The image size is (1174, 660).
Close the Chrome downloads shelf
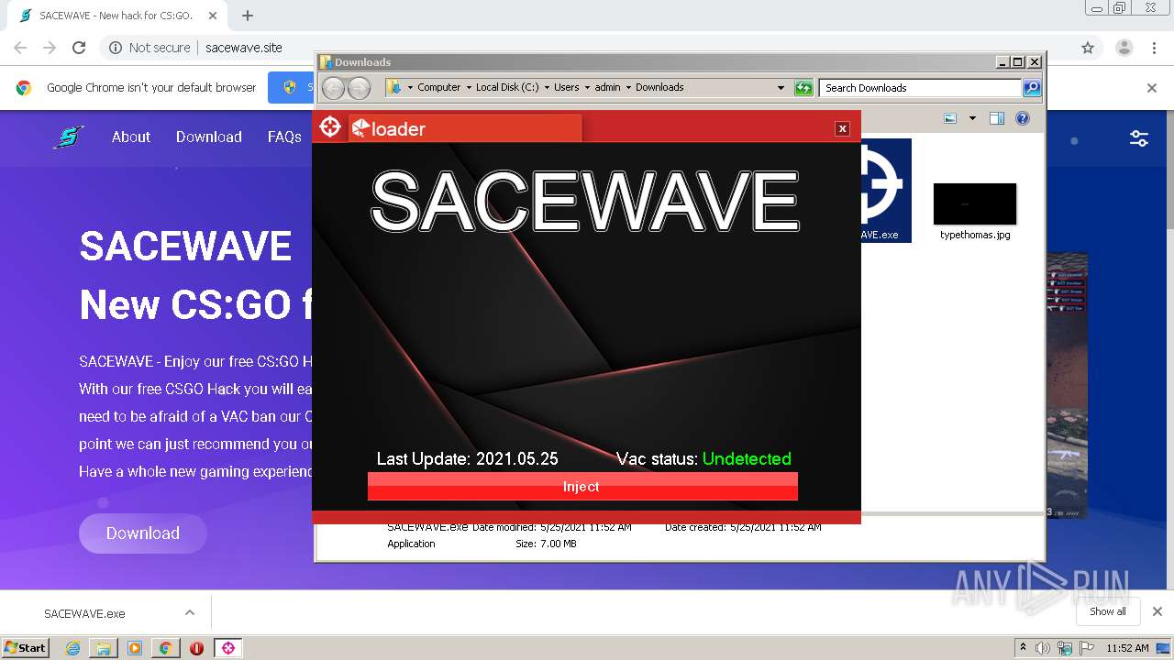[x=1157, y=611]
